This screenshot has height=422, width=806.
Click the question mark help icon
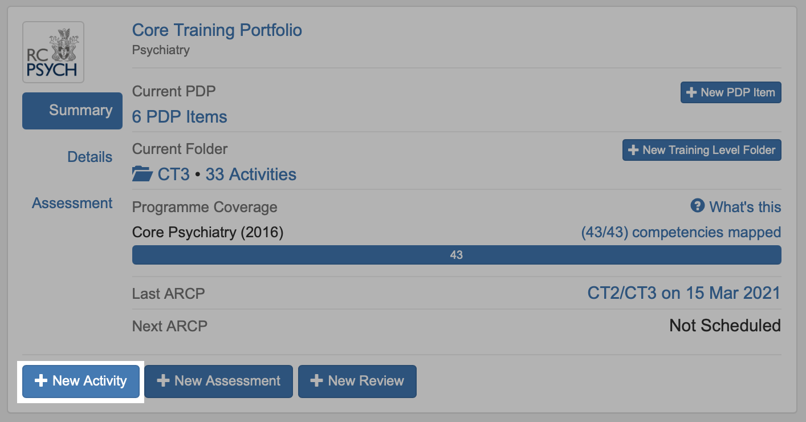[697, 206]
